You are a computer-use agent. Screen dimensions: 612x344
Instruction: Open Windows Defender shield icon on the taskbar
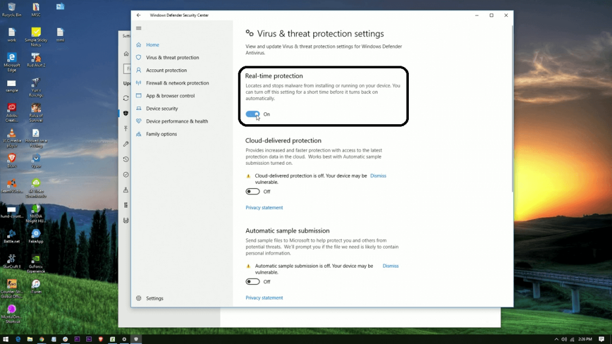click(x=136, y=338)
